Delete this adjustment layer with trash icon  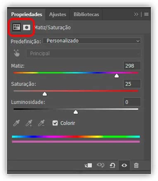[136, 165]
